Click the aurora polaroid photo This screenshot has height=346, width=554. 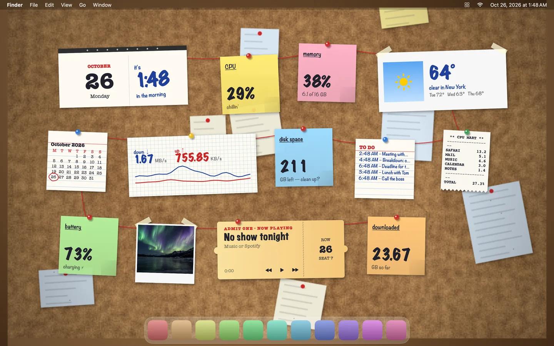pyautogui.click(x=165, y=249)
